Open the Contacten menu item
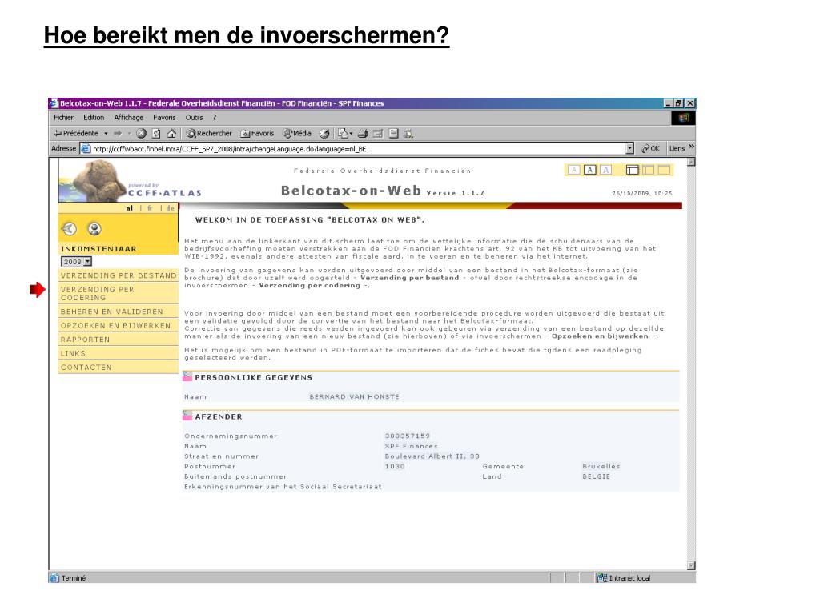The width and height of the screenshot is (820, 615). (119, 367)
